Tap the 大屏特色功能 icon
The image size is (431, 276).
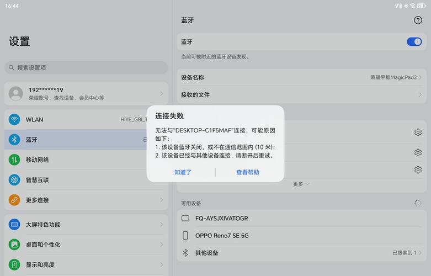pos(14,225)
